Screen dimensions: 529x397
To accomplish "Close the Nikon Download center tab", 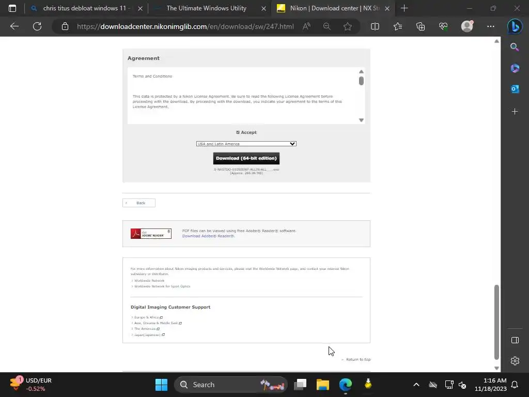I will pos(387,8).
